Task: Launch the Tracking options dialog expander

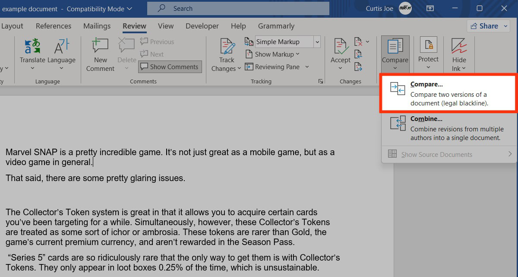Action: 321,81
